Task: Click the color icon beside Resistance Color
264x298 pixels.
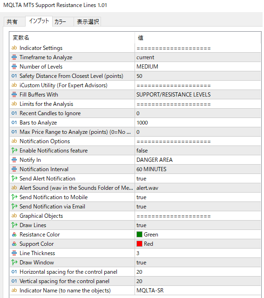Action: [14, 235]
